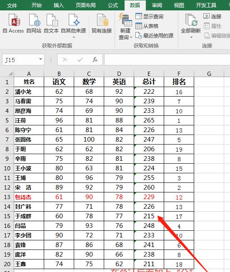This screenshot has width=230, height=272.
Task: Open 自其他来源 data source options
Action: [73, 26]
